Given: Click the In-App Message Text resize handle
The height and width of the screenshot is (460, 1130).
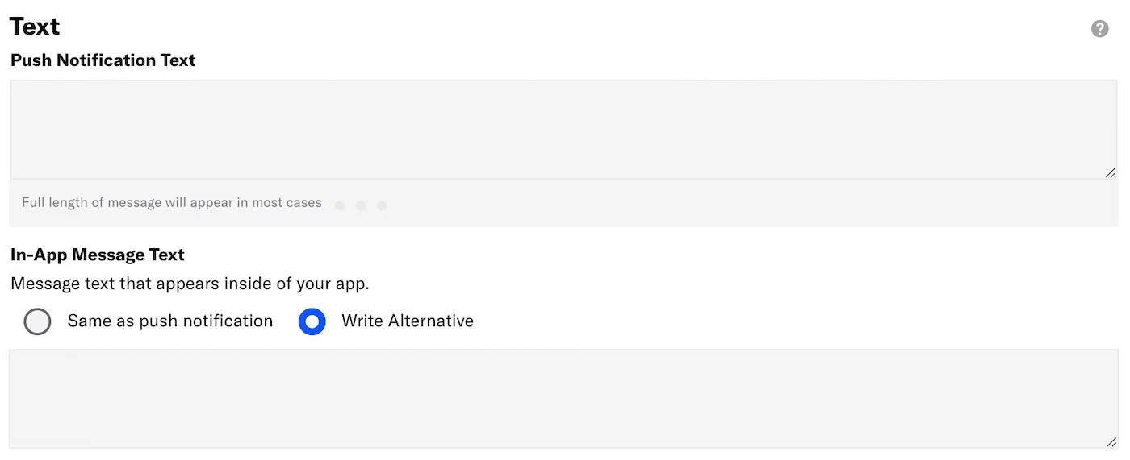Looking at the screenshot, I should (x=1111, y=441).
